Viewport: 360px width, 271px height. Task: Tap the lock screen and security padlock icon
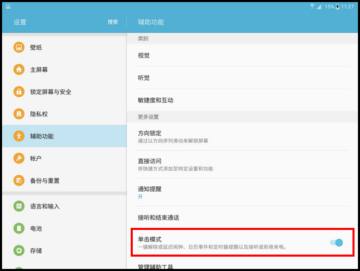click(x=19, y=92)
